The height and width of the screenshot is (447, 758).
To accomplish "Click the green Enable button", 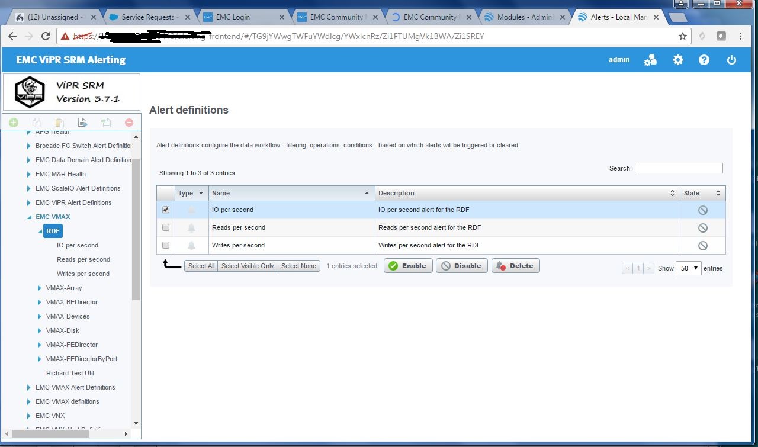I will click(408, 266).
